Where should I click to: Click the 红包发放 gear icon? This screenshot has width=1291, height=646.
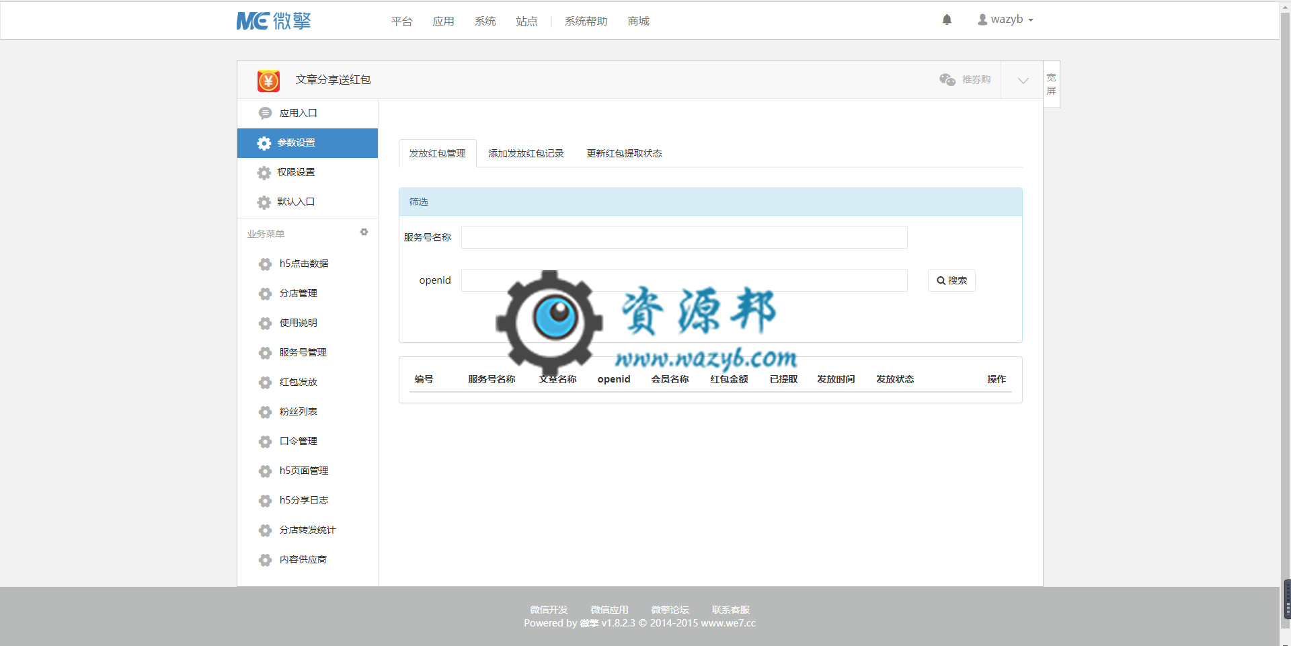coord(265,382)
